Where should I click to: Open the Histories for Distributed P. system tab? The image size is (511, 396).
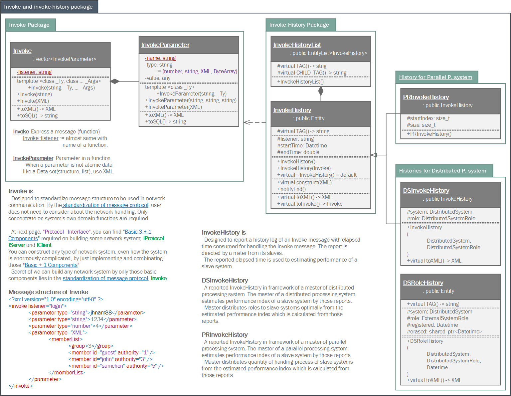point(442,171)
